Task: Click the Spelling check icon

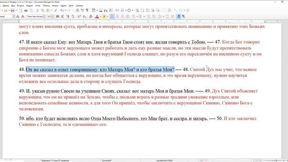Action: [x=82, y=10]
